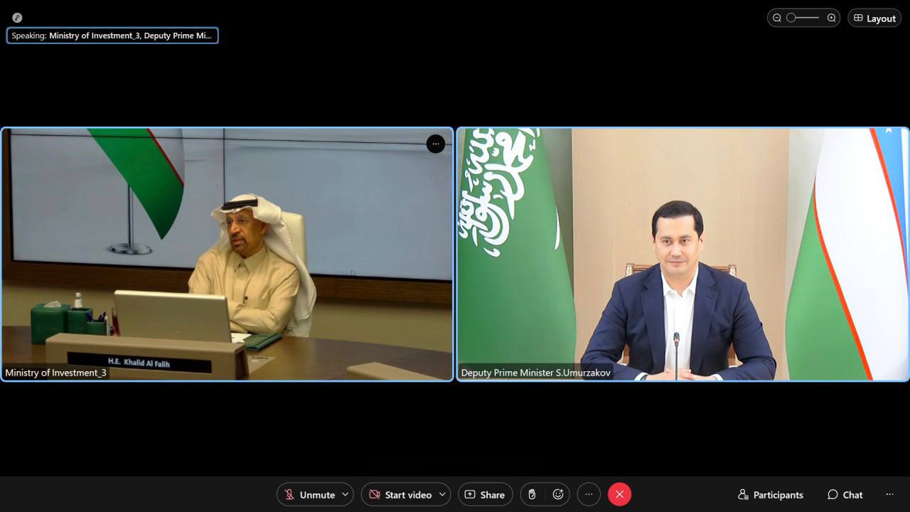Click the raise hand icon
Screen dimensions: 910x512
point(532,494)
